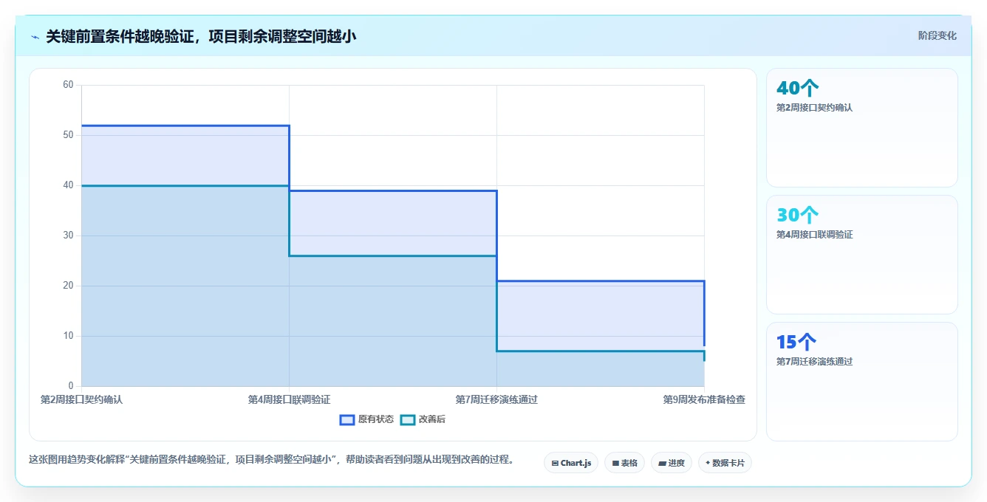Click the description paragraph below the chart
This screenshot has height=502, width=987.
(272, 459)
